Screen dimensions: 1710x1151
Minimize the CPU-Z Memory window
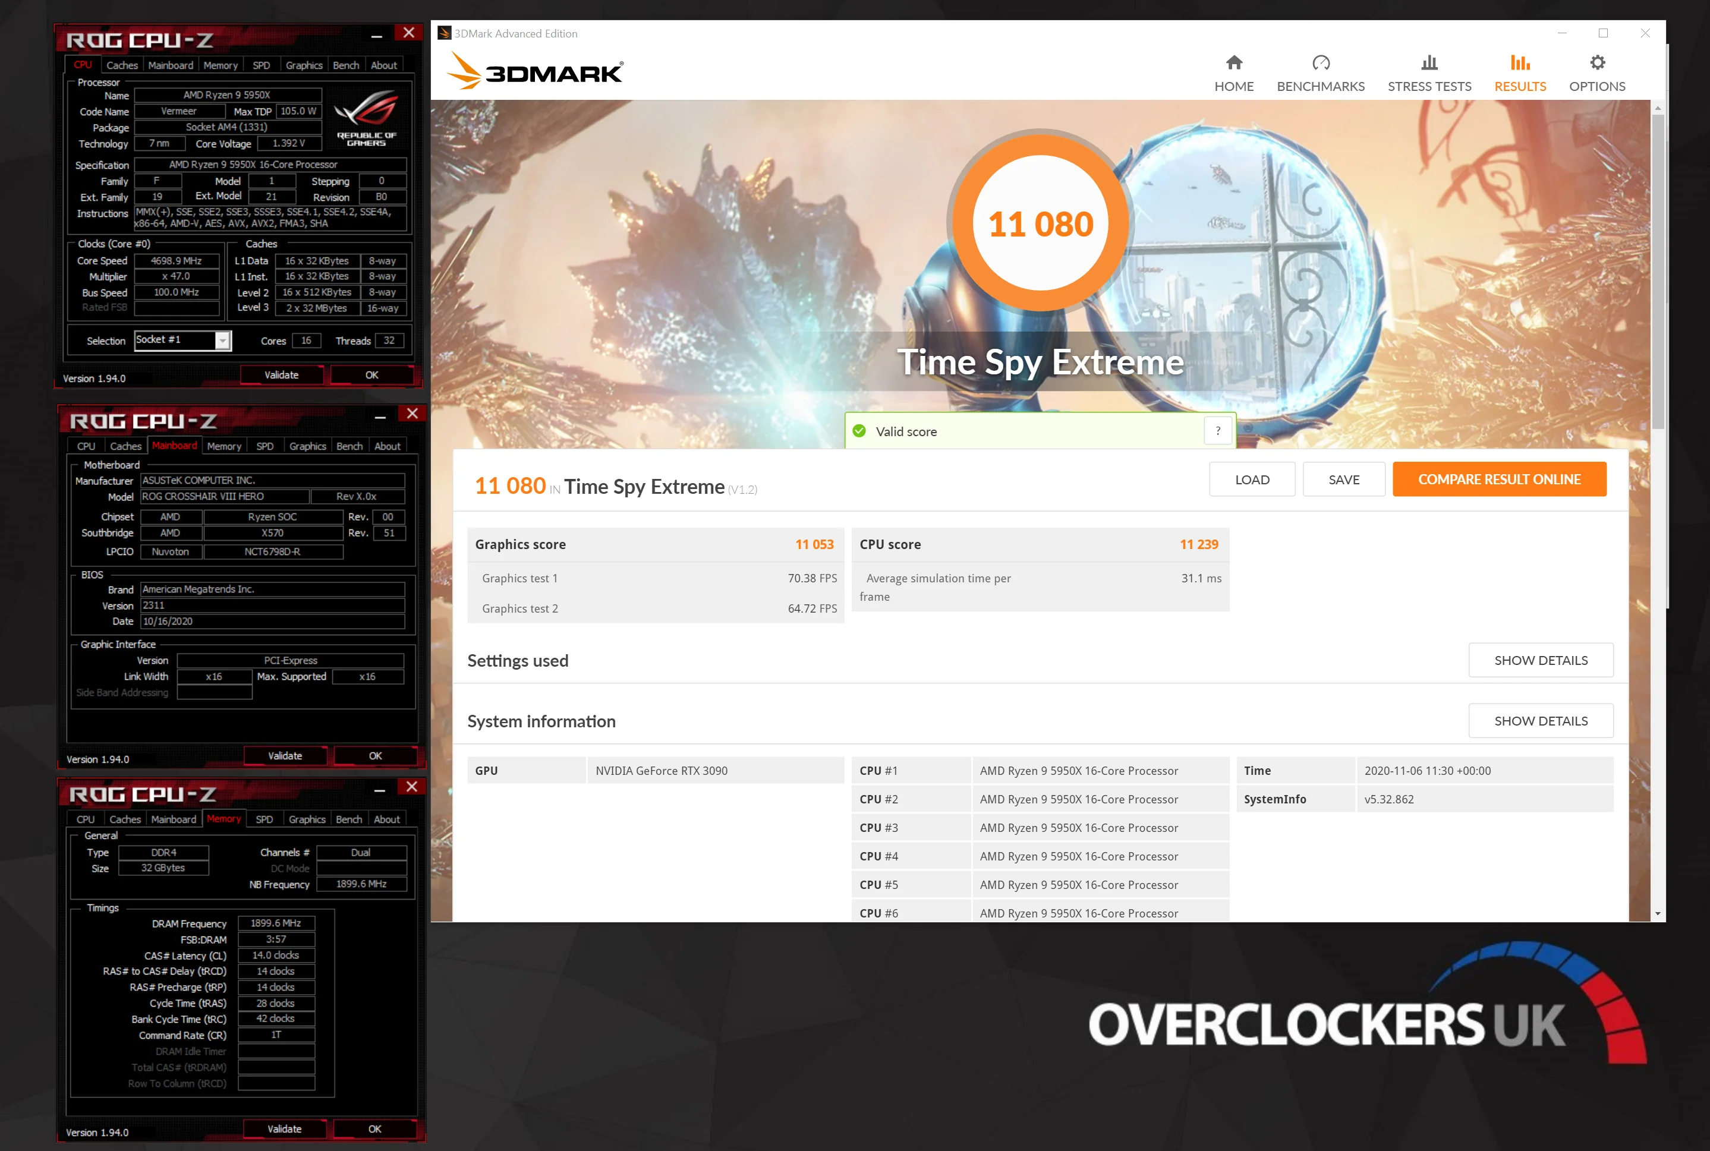pos(380,789)
